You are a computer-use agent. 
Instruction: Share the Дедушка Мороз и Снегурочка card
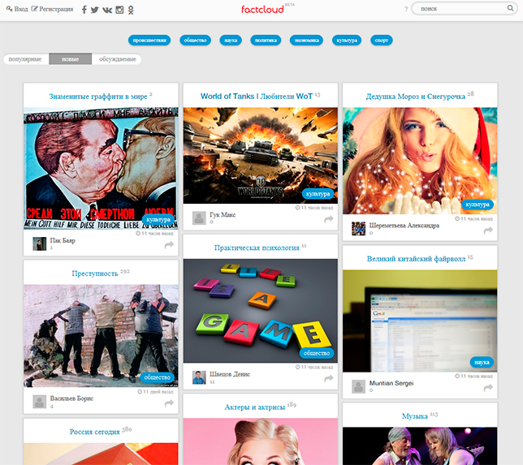pyautogui.click(x=488, y=230)
